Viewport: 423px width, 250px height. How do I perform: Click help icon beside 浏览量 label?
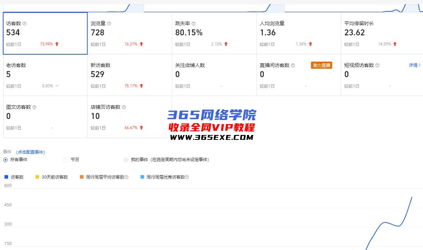point(109,24)
